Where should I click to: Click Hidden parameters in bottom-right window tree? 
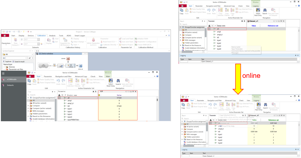pos(193,137)
